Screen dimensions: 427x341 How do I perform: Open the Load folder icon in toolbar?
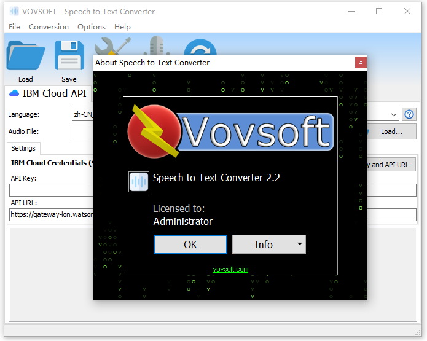pyautogui.click(x=26, y=55)
